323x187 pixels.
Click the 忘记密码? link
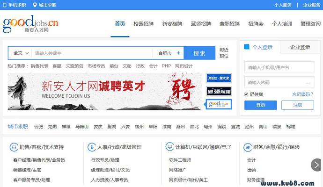pyautogui.click(x=303, y=94)
